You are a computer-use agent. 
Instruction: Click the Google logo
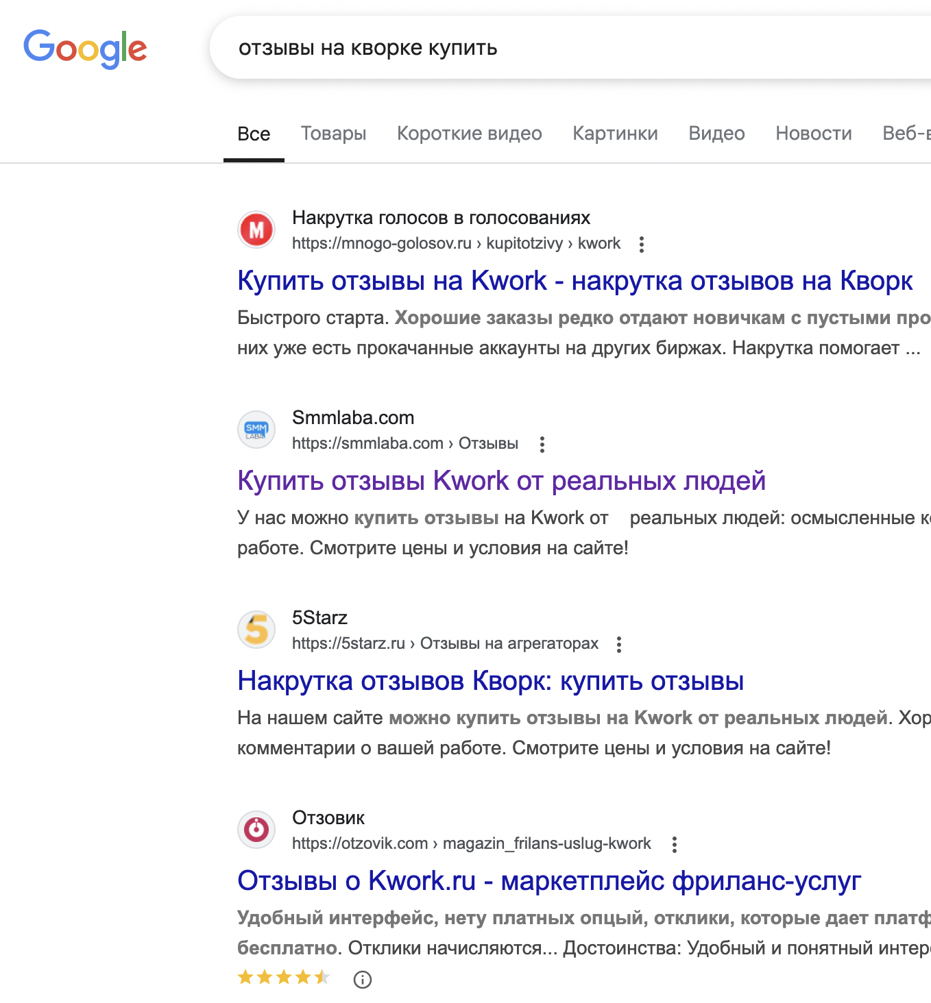point(85,49)
